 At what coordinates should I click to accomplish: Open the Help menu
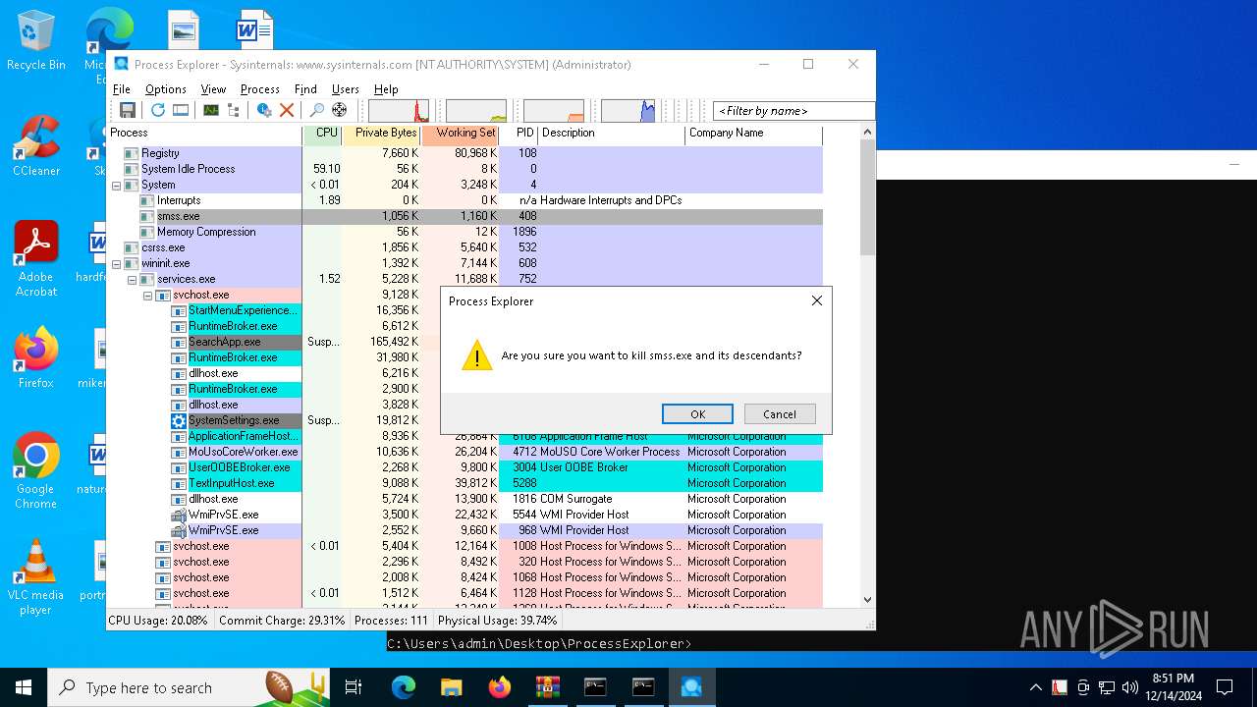pyautogui.click(x=386, y=89)
